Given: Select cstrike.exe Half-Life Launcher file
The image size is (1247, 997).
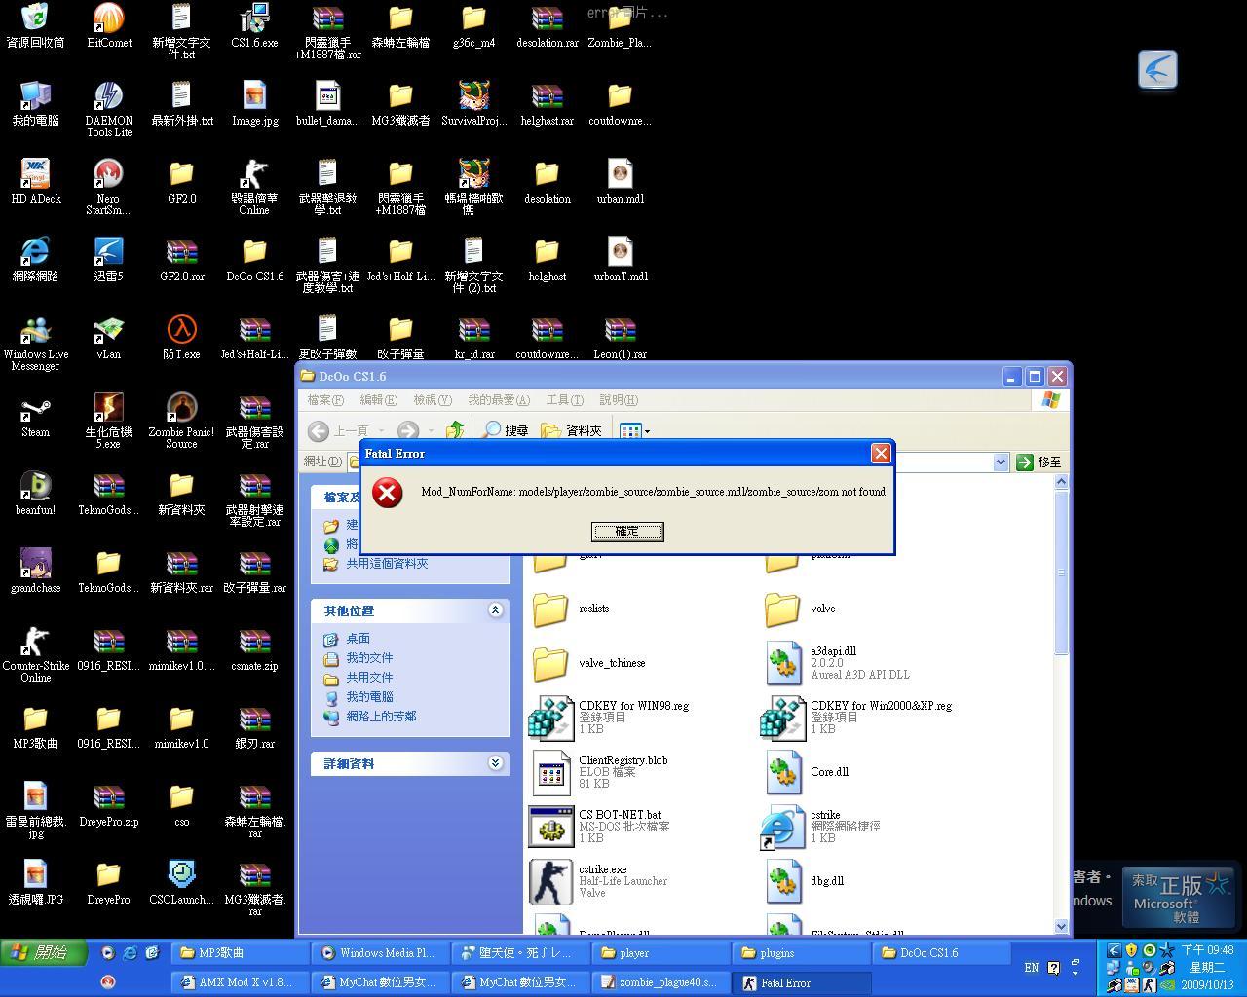Looking at the screenshot, I should click(551, 881).
